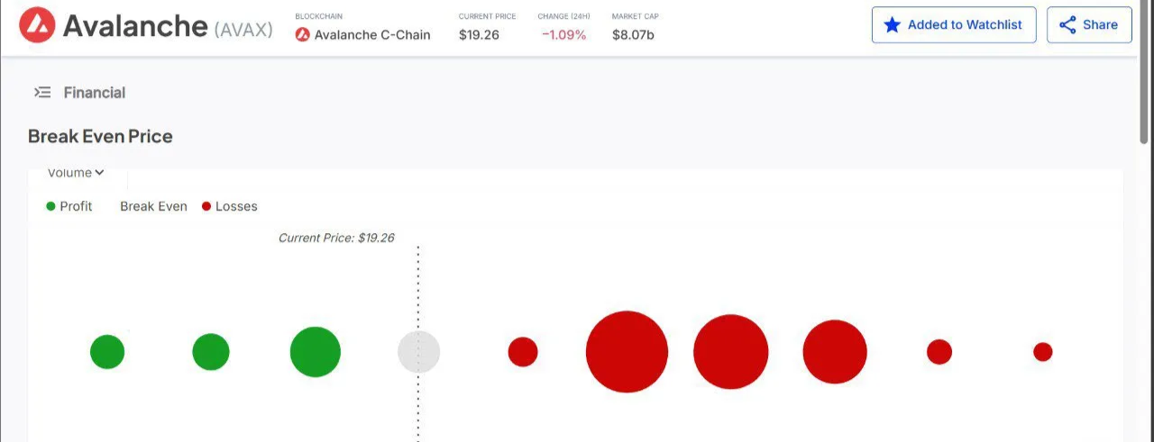Click the star icon in the watchlist button
This screenshot has height=442, width=1154.
tap(892, 25)
